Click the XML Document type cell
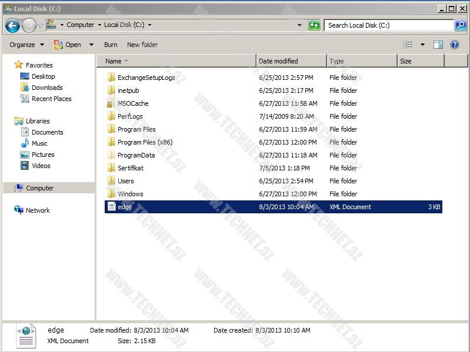This screenshot has width=470, height=352. click(350, 207)
